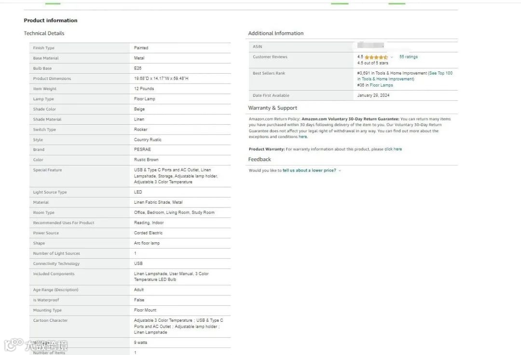Click the "Feedback" section heading
Screen dimensions: 521x355
[x=260, y=159]
